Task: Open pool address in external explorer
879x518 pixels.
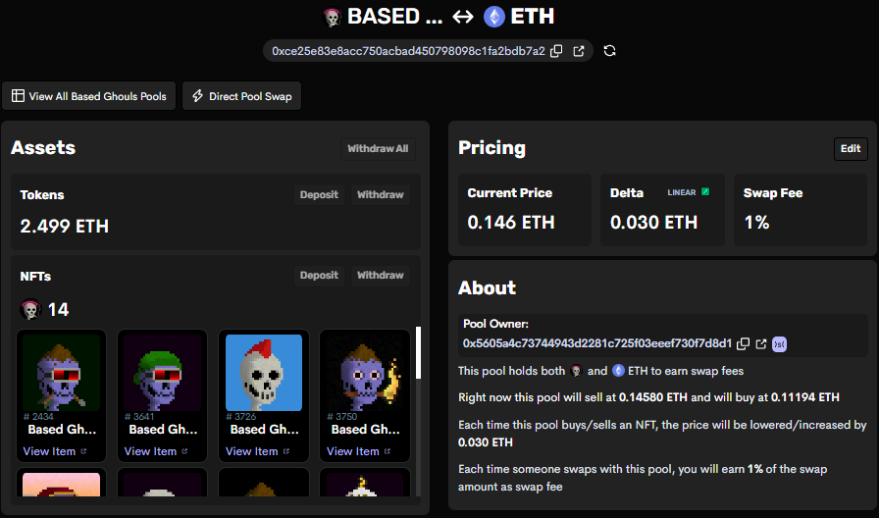Action: 579,51
